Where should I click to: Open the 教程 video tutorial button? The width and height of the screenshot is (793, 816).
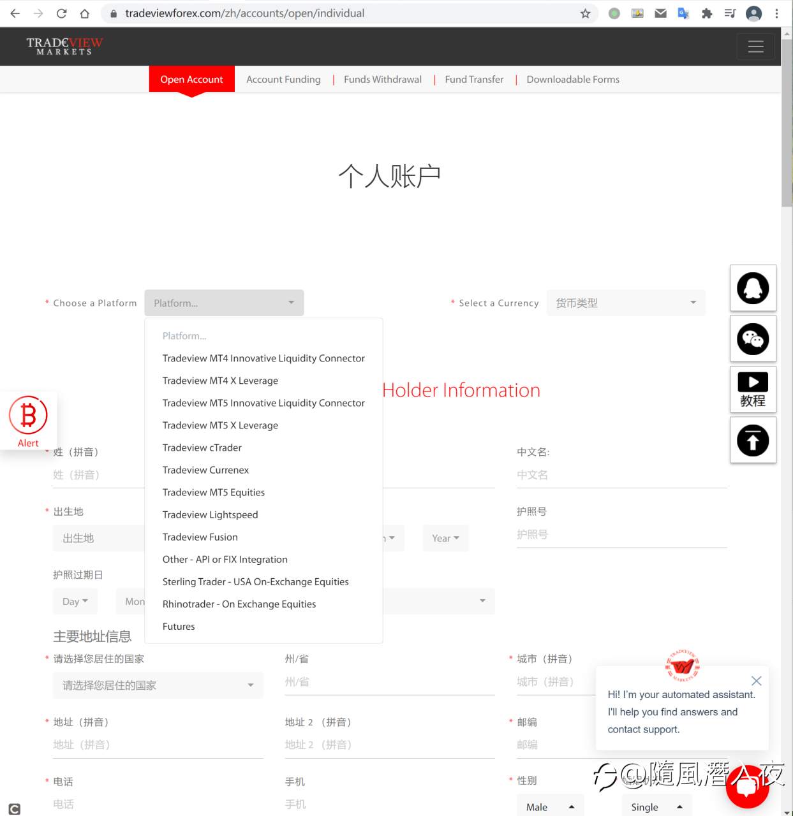[753, 390]
